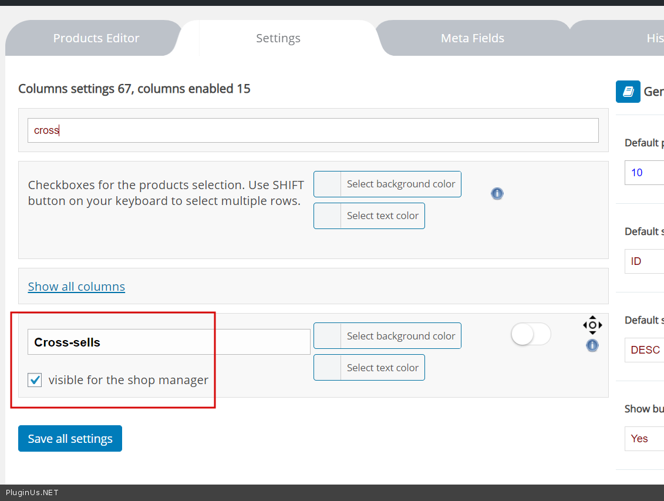Click the Cross-sells column title field
Viewport: 664px width, 501px height.
168,342
